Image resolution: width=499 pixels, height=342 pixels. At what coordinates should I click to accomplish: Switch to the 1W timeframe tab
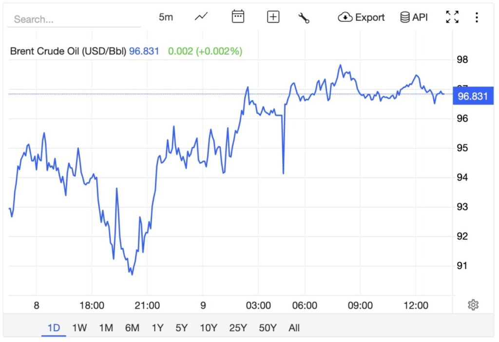(79, 328)
